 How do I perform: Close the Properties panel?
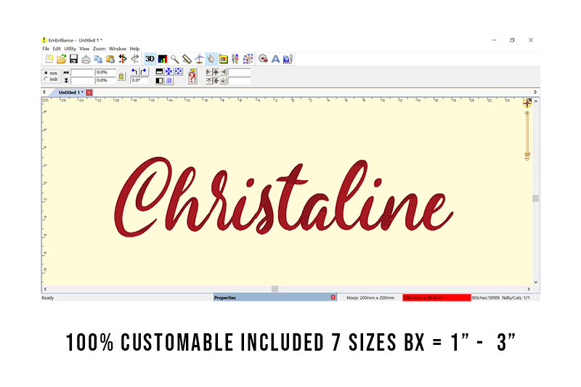[x=333, y=298]
